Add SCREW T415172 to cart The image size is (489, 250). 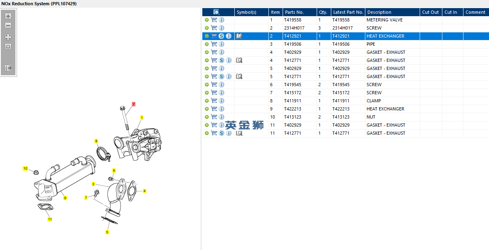pos(214,93)
